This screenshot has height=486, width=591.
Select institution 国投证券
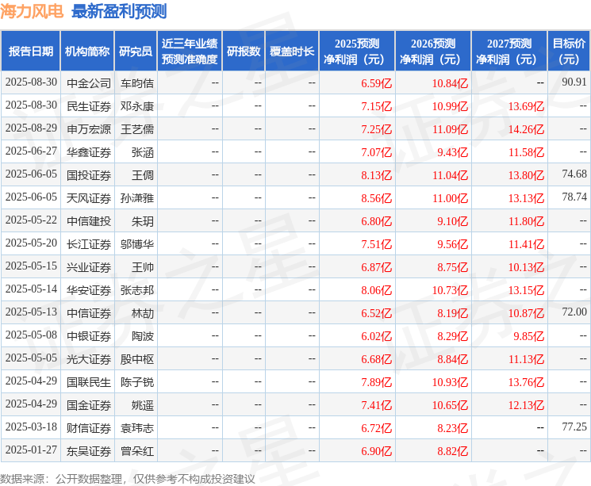89,175
